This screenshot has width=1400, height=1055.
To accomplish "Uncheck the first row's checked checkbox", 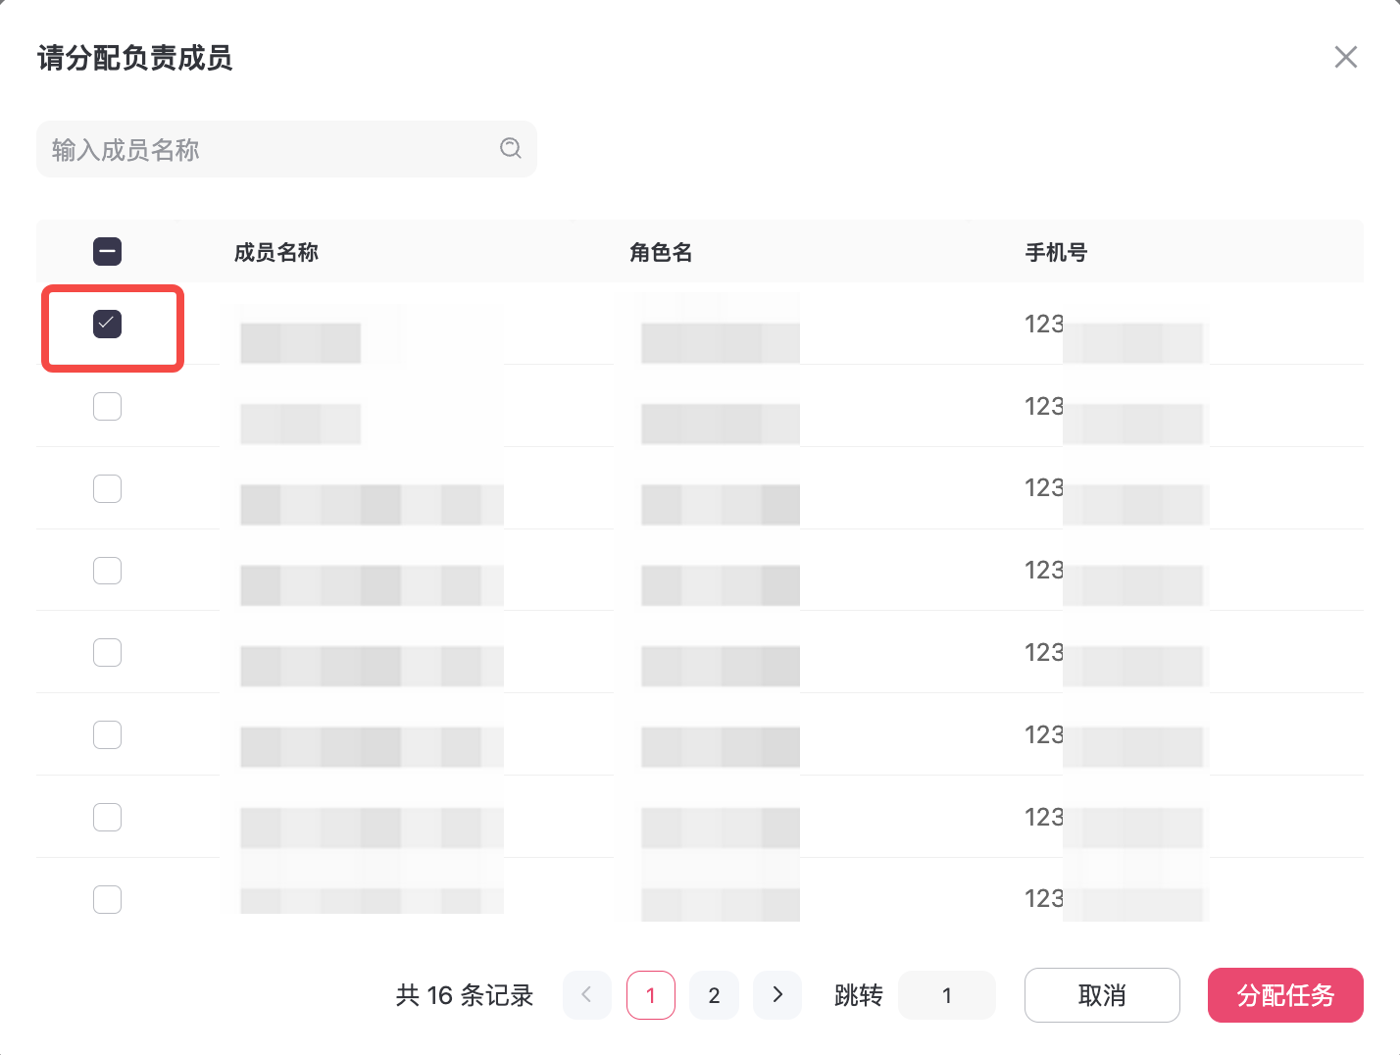I will pos(107,324).
